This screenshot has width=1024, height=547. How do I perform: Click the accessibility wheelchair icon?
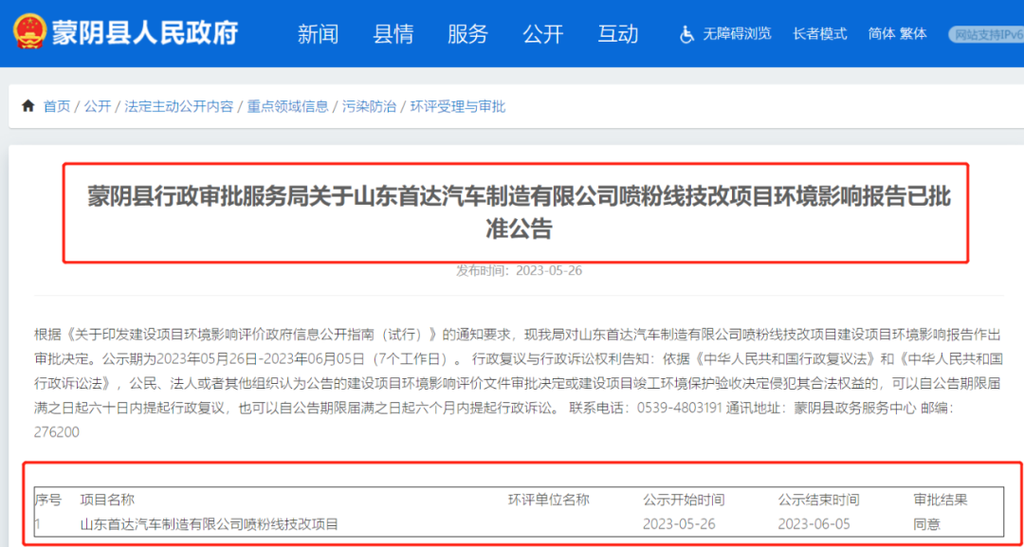click(687, 34)
